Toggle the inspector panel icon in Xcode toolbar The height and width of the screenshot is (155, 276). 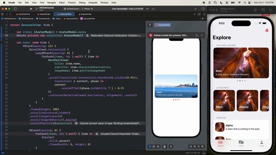click(203, 9)
